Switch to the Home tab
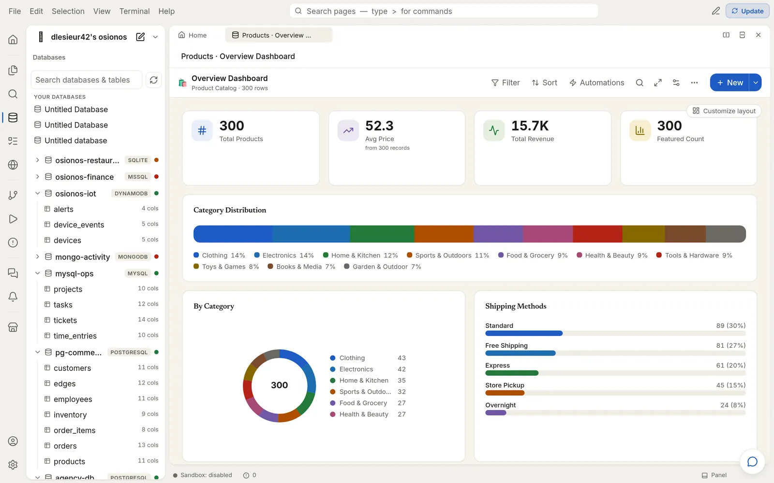 pyautogui.click(x=193, y=35)
